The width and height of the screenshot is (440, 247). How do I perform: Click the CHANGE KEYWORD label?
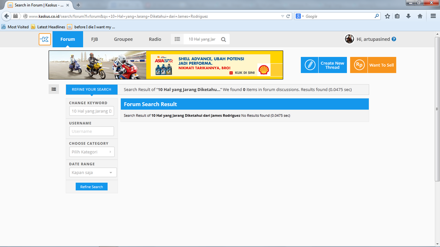tap(88, 103)
